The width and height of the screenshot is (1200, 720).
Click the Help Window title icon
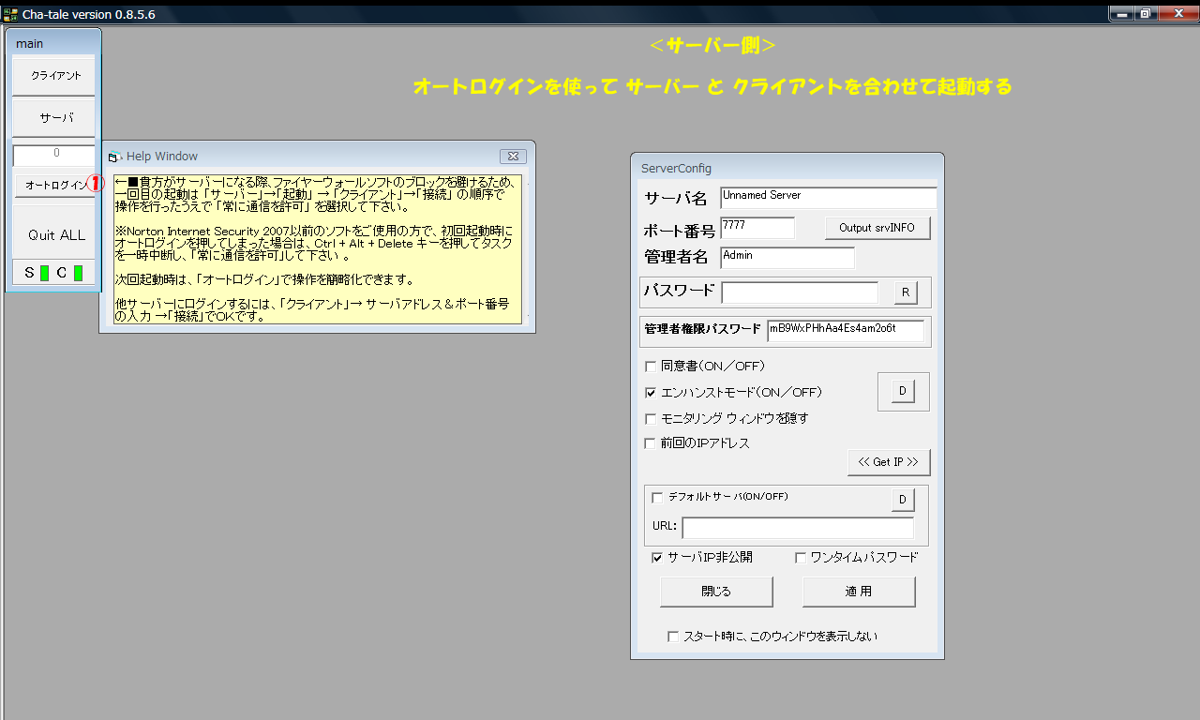click(x=115, y=157)
